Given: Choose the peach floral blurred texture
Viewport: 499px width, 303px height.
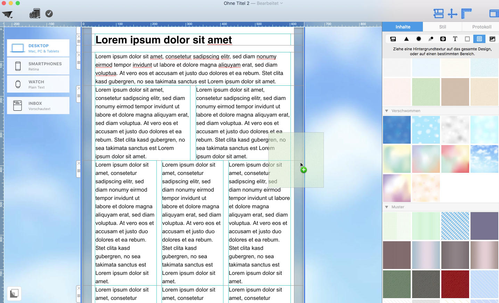Looking at the screenshot, I should click(426, 188).
